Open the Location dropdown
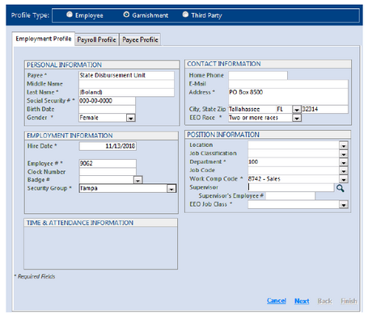This screenshot has width=368, height=318. [x=344, y=145]
